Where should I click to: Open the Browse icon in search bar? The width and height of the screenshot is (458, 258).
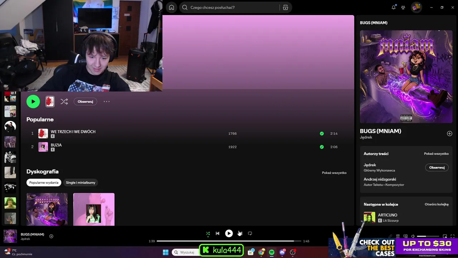tap(285, 8)
